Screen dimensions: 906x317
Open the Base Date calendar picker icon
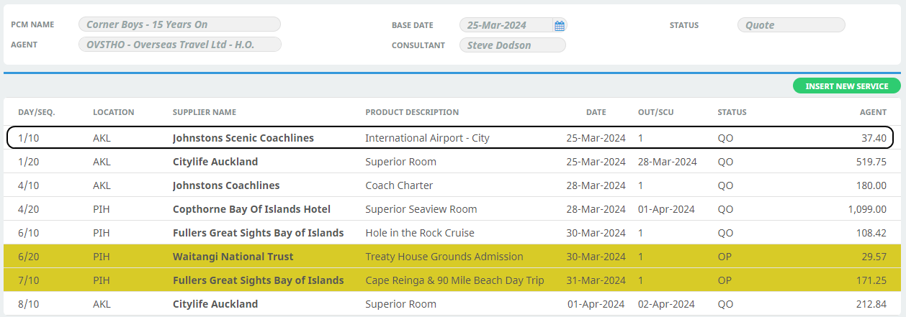[560, 25]
